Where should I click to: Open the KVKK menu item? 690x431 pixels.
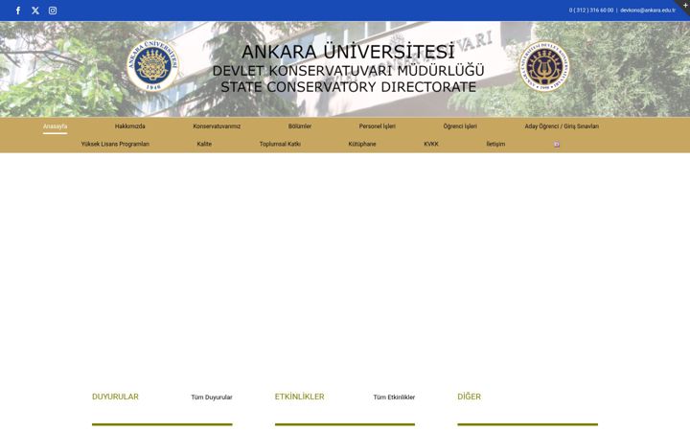(431, 144)
